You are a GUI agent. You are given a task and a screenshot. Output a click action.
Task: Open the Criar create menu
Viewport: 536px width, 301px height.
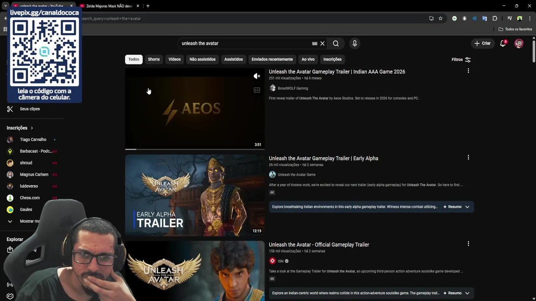pyautogui.click(x=482, y=43)
